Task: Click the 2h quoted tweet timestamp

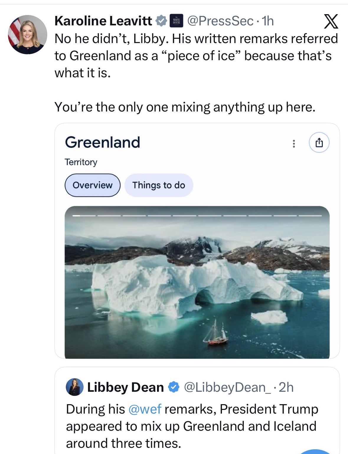Action: tap(286, 387)
